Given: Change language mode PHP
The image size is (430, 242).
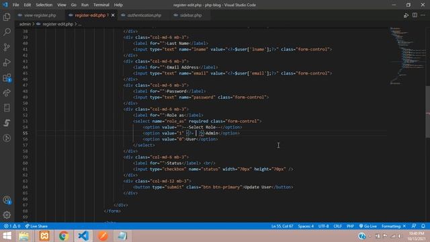Looking at the screenshot, I should point(350,226).
